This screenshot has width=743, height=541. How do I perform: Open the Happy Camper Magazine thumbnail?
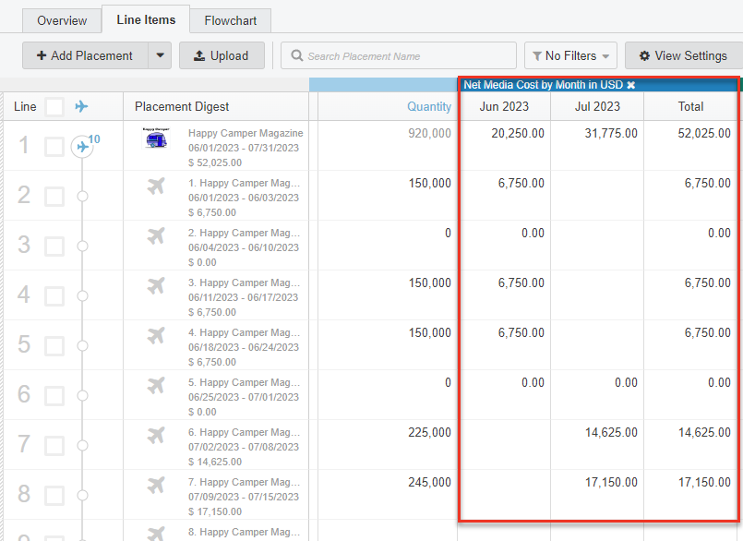(x=156, y=139)
